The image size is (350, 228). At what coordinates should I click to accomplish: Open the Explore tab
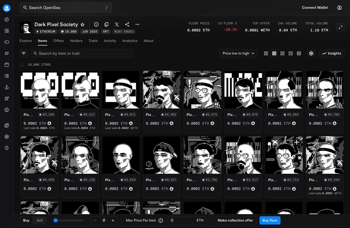[x=26, y=41]
